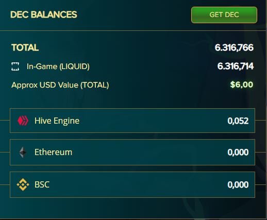Open the BSC balance row
The image size is (267, 220).
tap(132, 184)
